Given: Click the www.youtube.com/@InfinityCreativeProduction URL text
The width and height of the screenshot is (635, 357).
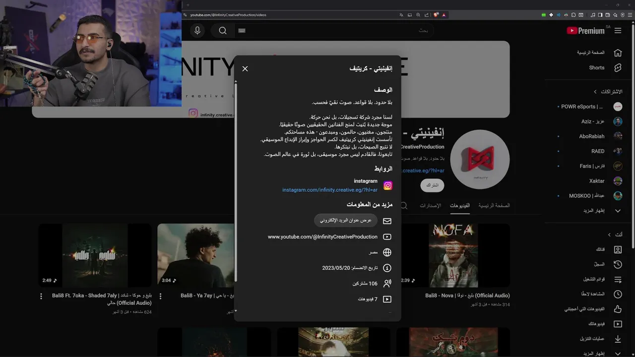Looking at the screenshot, I should coord(322,237).
